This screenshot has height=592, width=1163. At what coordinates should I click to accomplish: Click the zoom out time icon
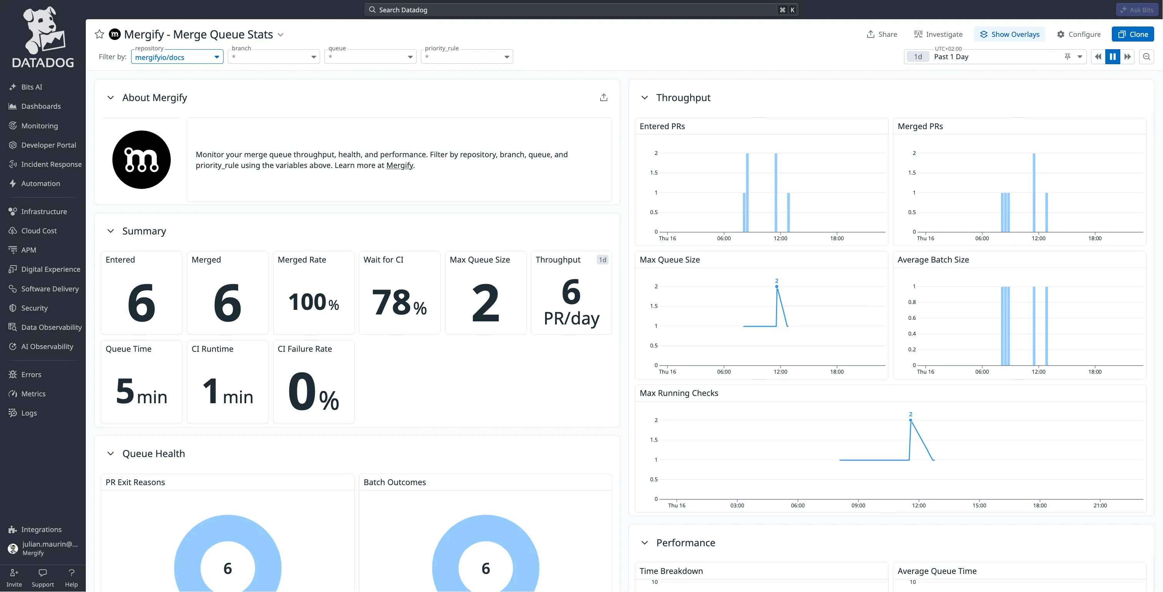(x=1146, y=57)
